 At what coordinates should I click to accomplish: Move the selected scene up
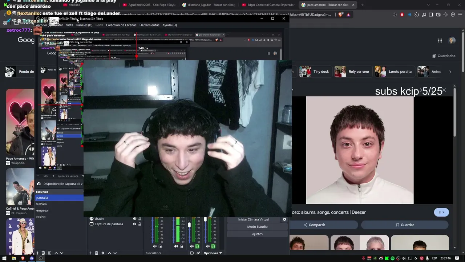(56, 253)
